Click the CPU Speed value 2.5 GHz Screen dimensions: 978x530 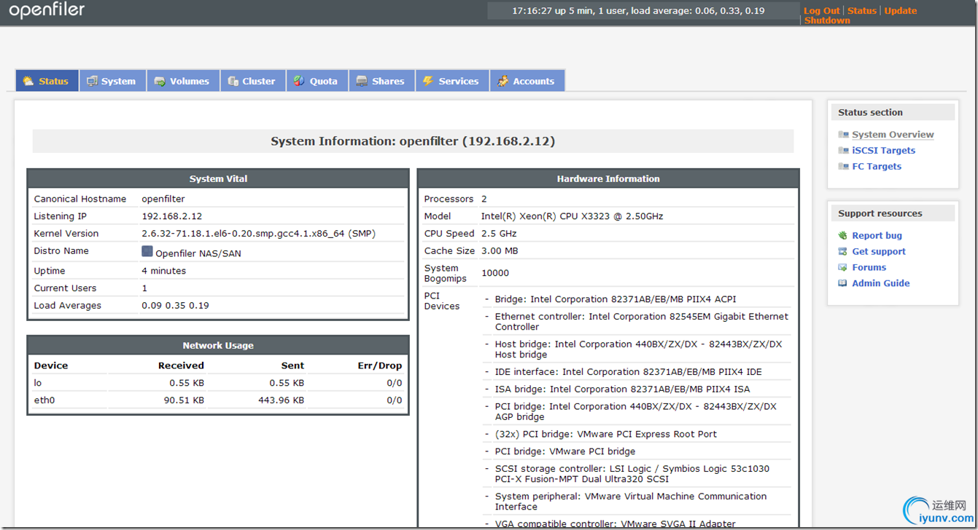coord(499,234)
